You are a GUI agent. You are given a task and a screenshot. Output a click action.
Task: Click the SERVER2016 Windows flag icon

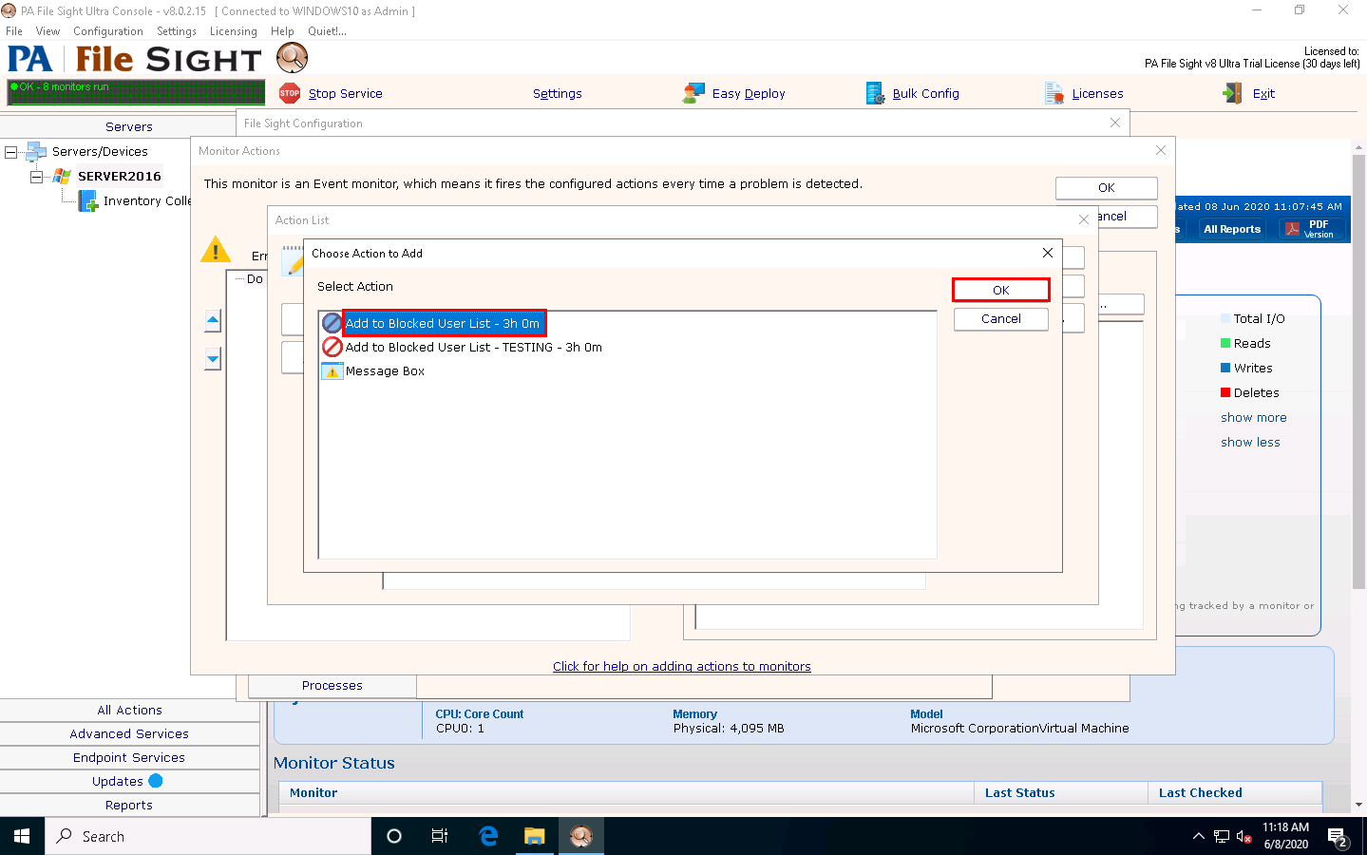click(x=63, y=176)
